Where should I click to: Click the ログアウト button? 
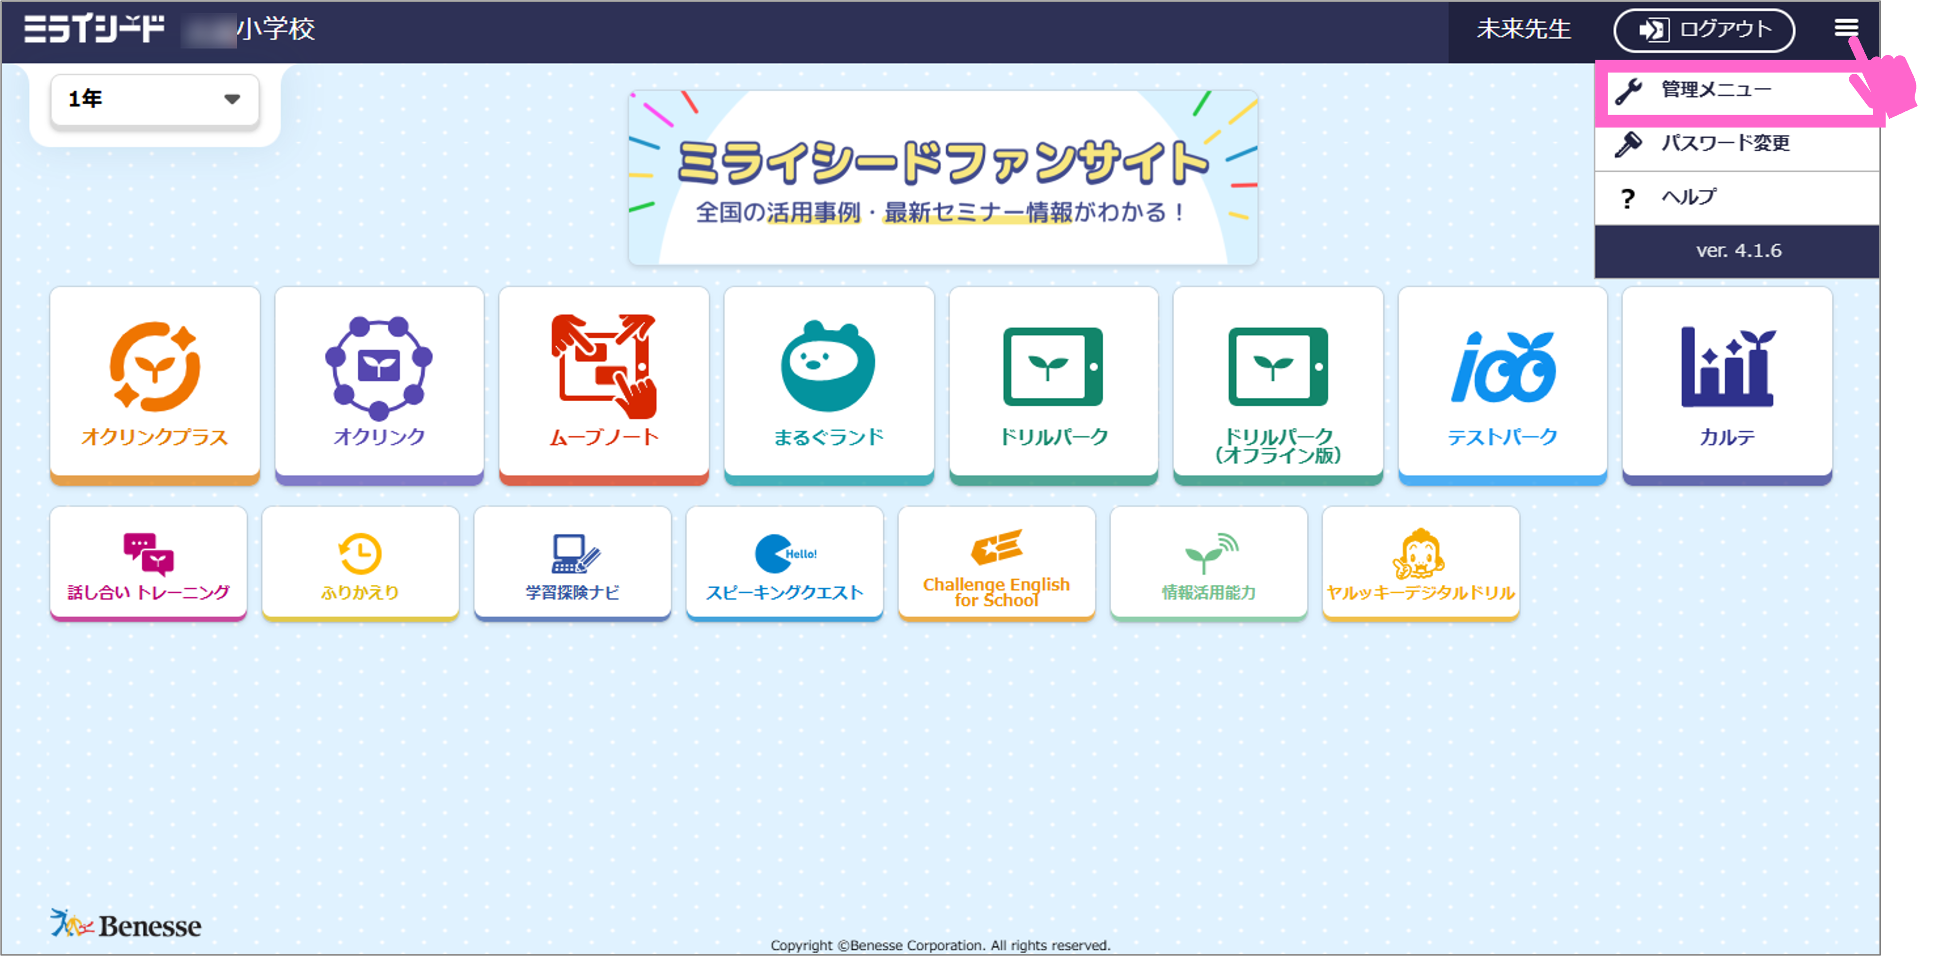[x=1704, y=30]
